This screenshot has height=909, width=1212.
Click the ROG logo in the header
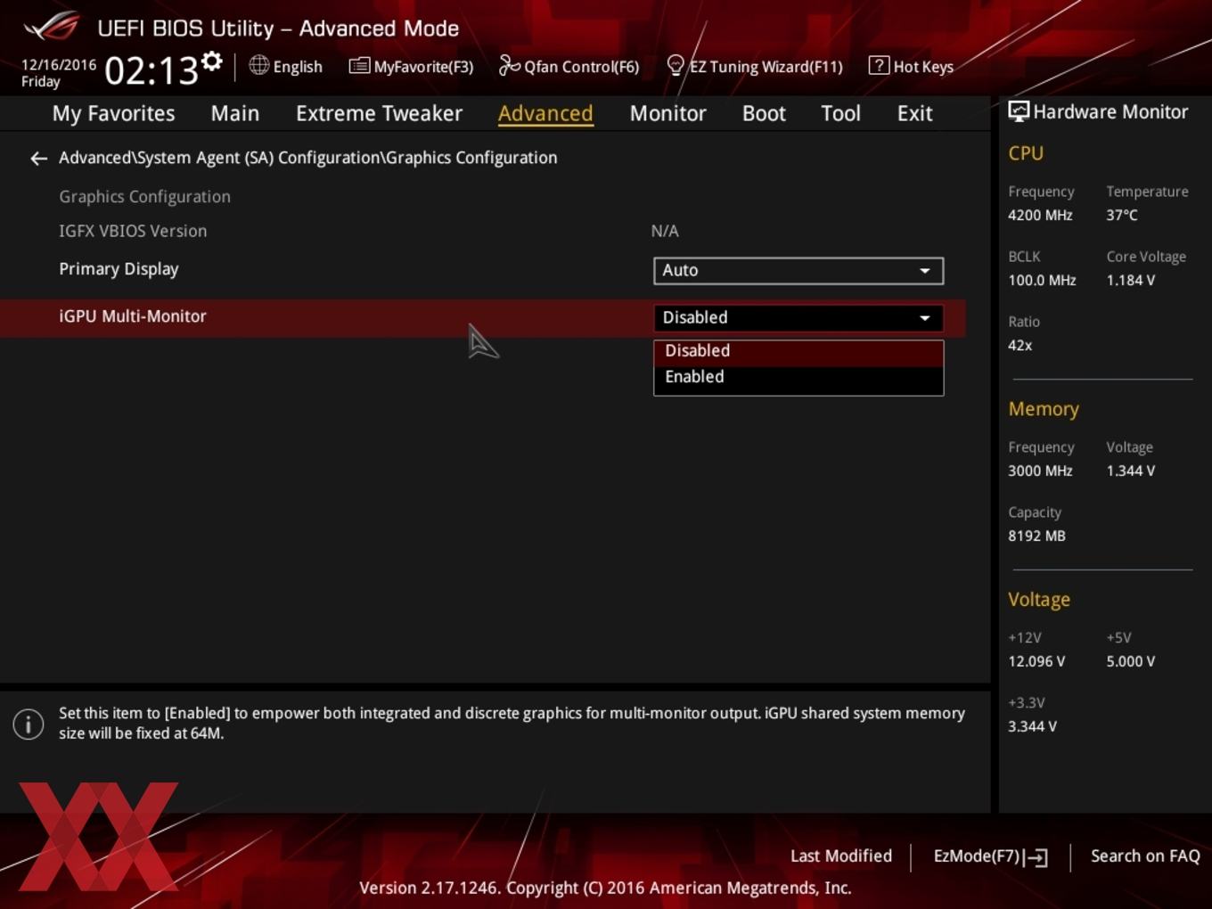coord(52,26)
